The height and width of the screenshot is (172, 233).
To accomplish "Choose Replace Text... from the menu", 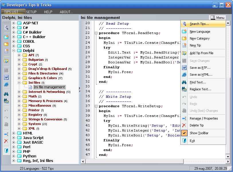I will [200, 89].
